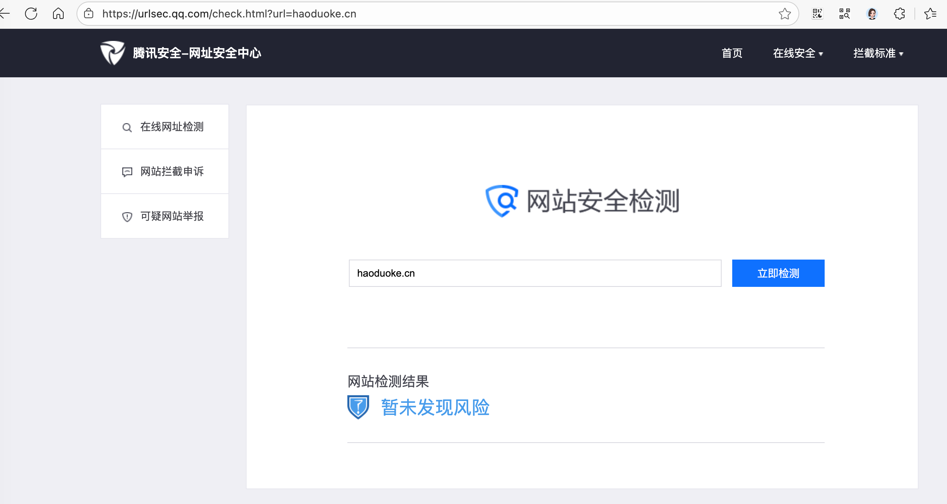The image size is (947, 504).
Task: Click the QR scan search icon
Action: click(x=844, y=14)
